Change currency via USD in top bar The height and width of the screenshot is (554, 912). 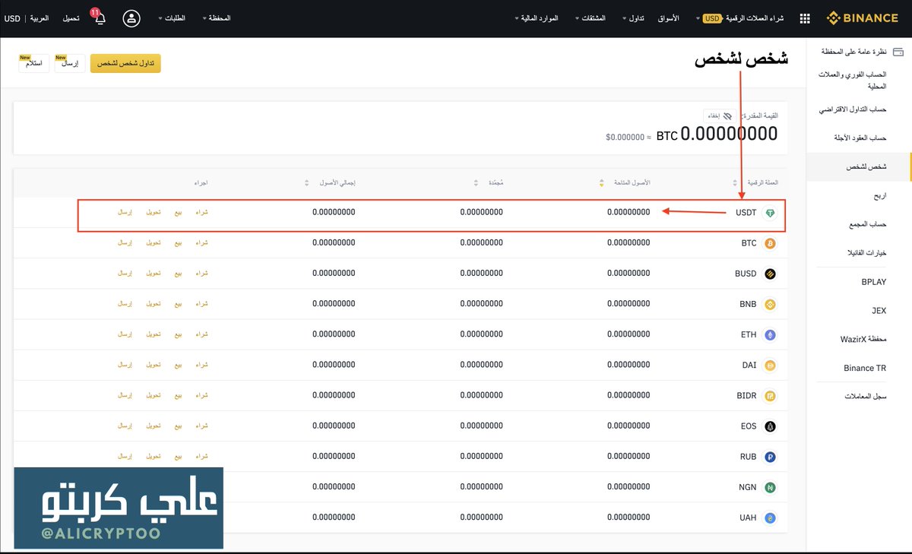tap(12, 18)
